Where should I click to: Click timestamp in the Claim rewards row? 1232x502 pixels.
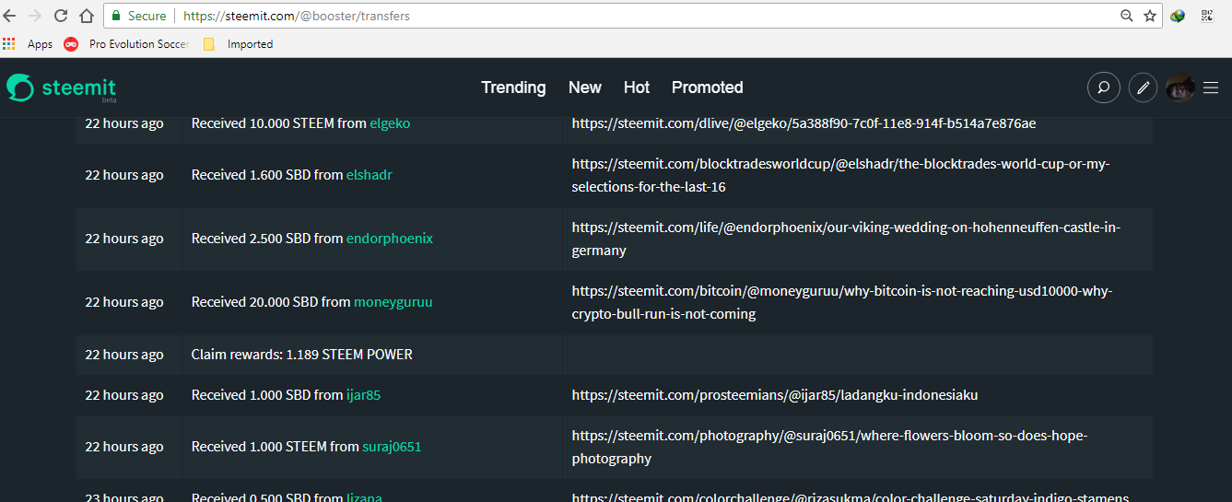click(124, 355)
